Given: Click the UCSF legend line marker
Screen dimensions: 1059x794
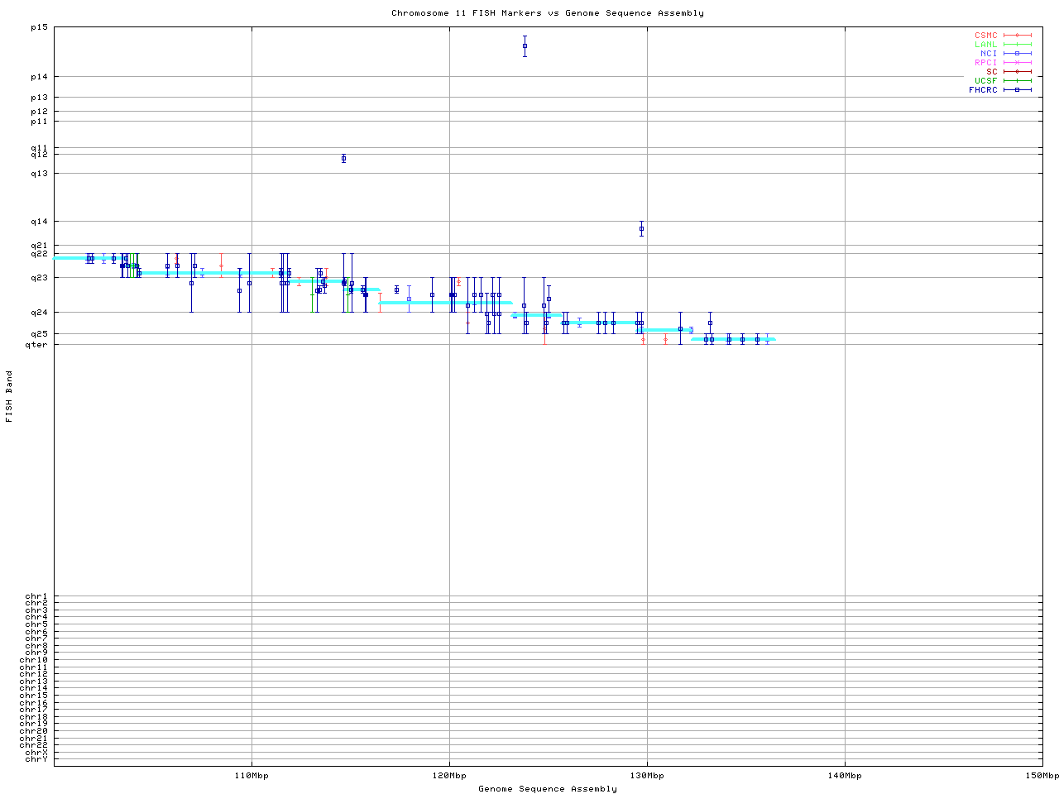Looking at the screenshot, I should 1017,81.
